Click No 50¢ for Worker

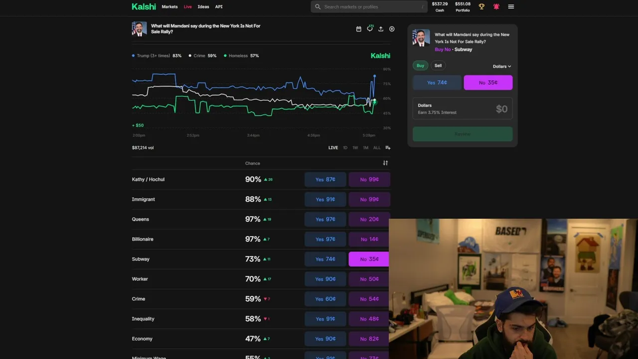pos(369,279)
